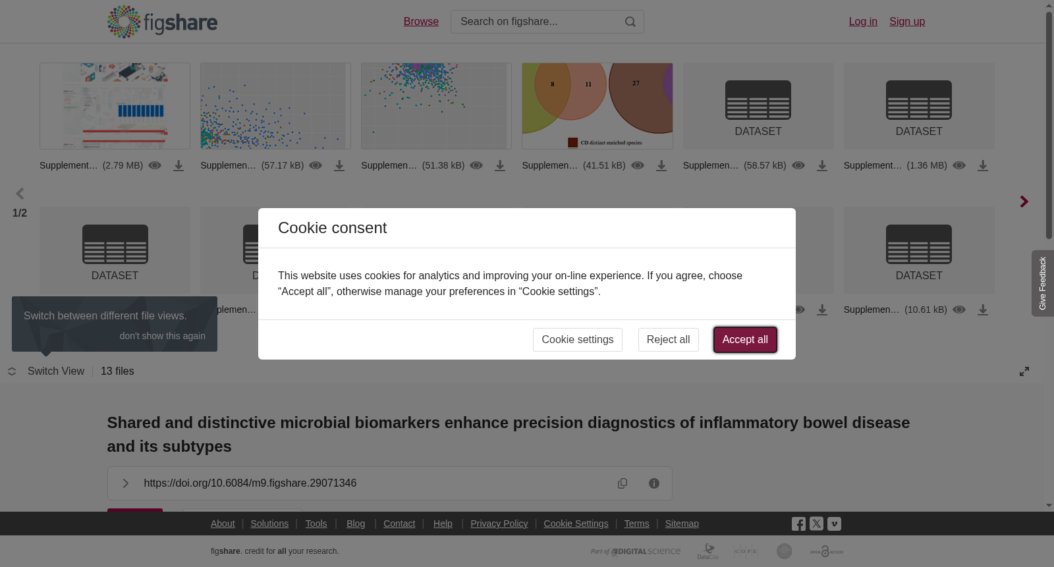Reject all cookies

pyautogui.click(x=668, y=340)
